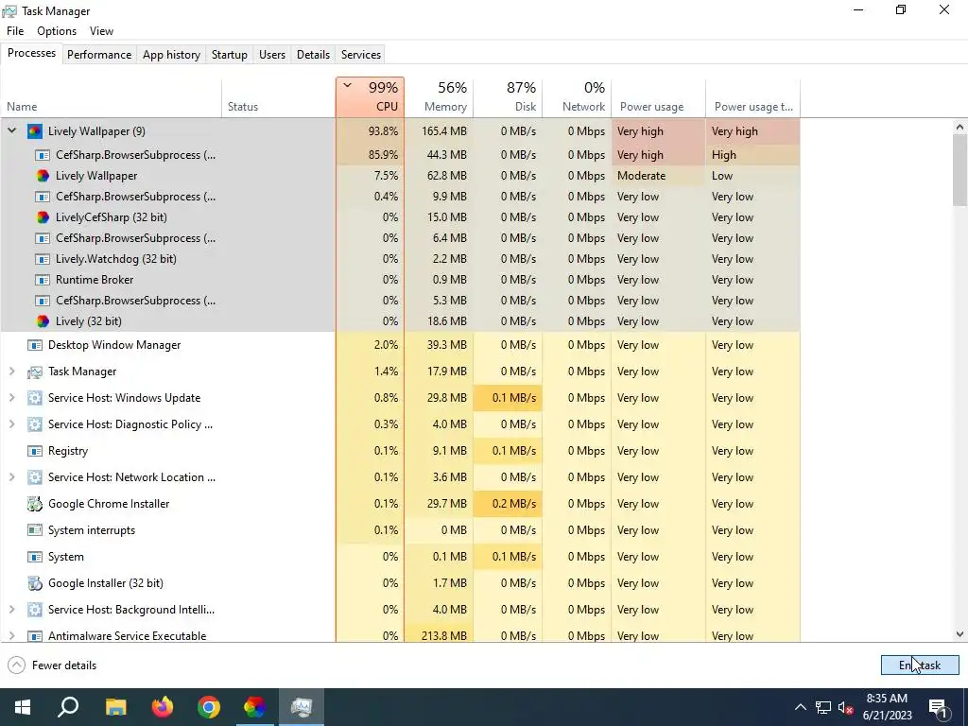The width and height of the screenshot is (968, 726).
Task: Click the muted volume tray icon
Action: pos(845,707)
